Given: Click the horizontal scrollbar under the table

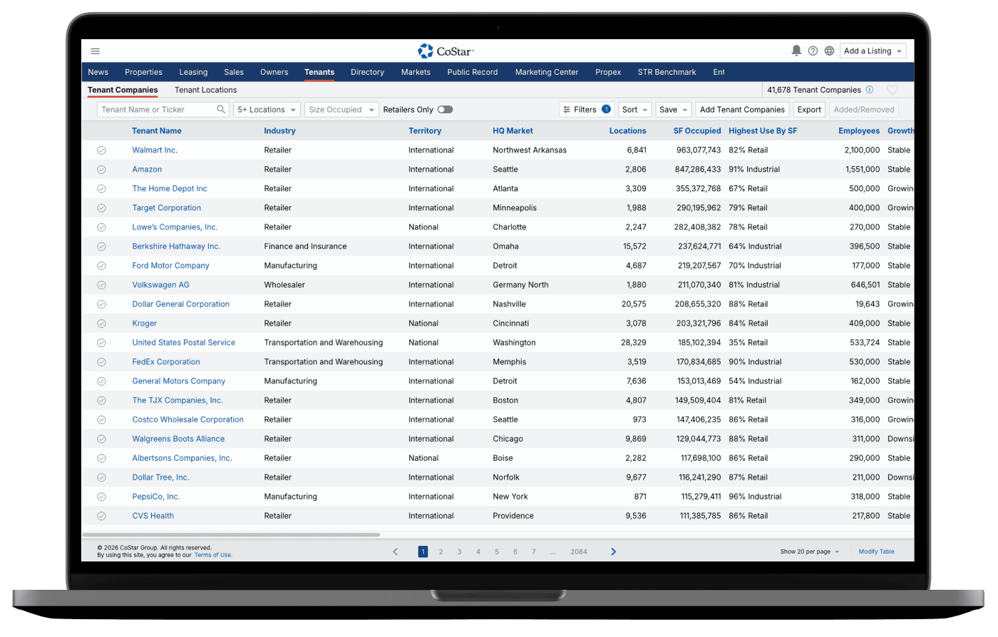Looking at the screenshot, I should (231, 534).
